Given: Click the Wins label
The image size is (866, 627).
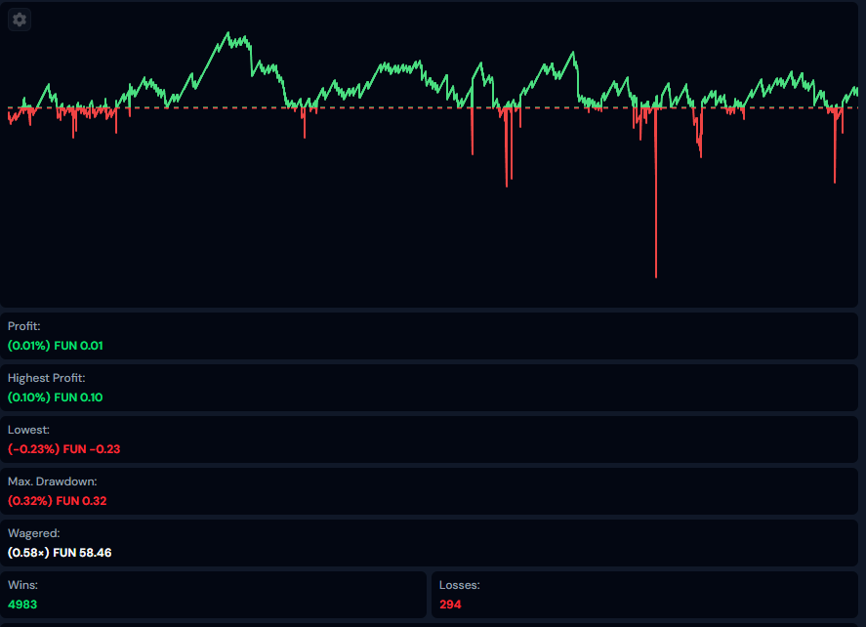Looking at the screenshot, I should (x=22, y=585).
